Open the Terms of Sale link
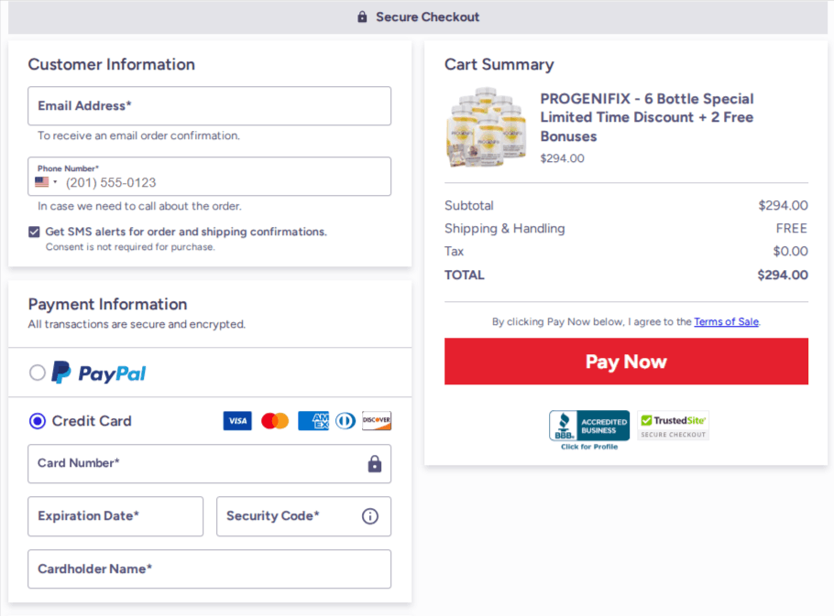 pyautogui.click(x=729, y=321)
